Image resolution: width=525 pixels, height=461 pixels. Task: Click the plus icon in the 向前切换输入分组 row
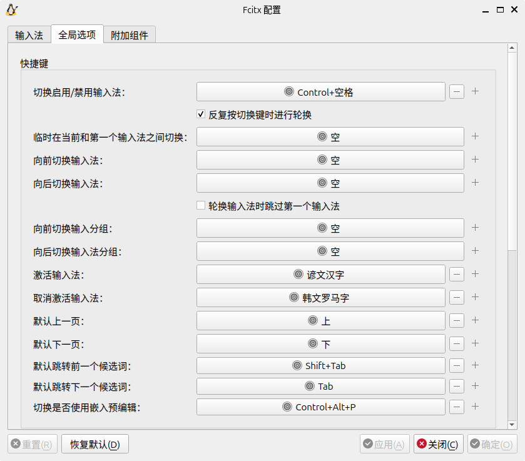tap(475, 228)
